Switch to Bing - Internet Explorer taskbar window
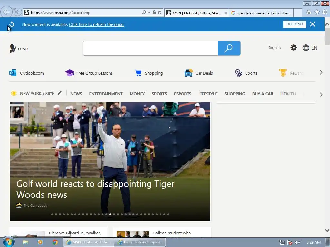The width and height of the screenshot is (330, 247). 140,242
